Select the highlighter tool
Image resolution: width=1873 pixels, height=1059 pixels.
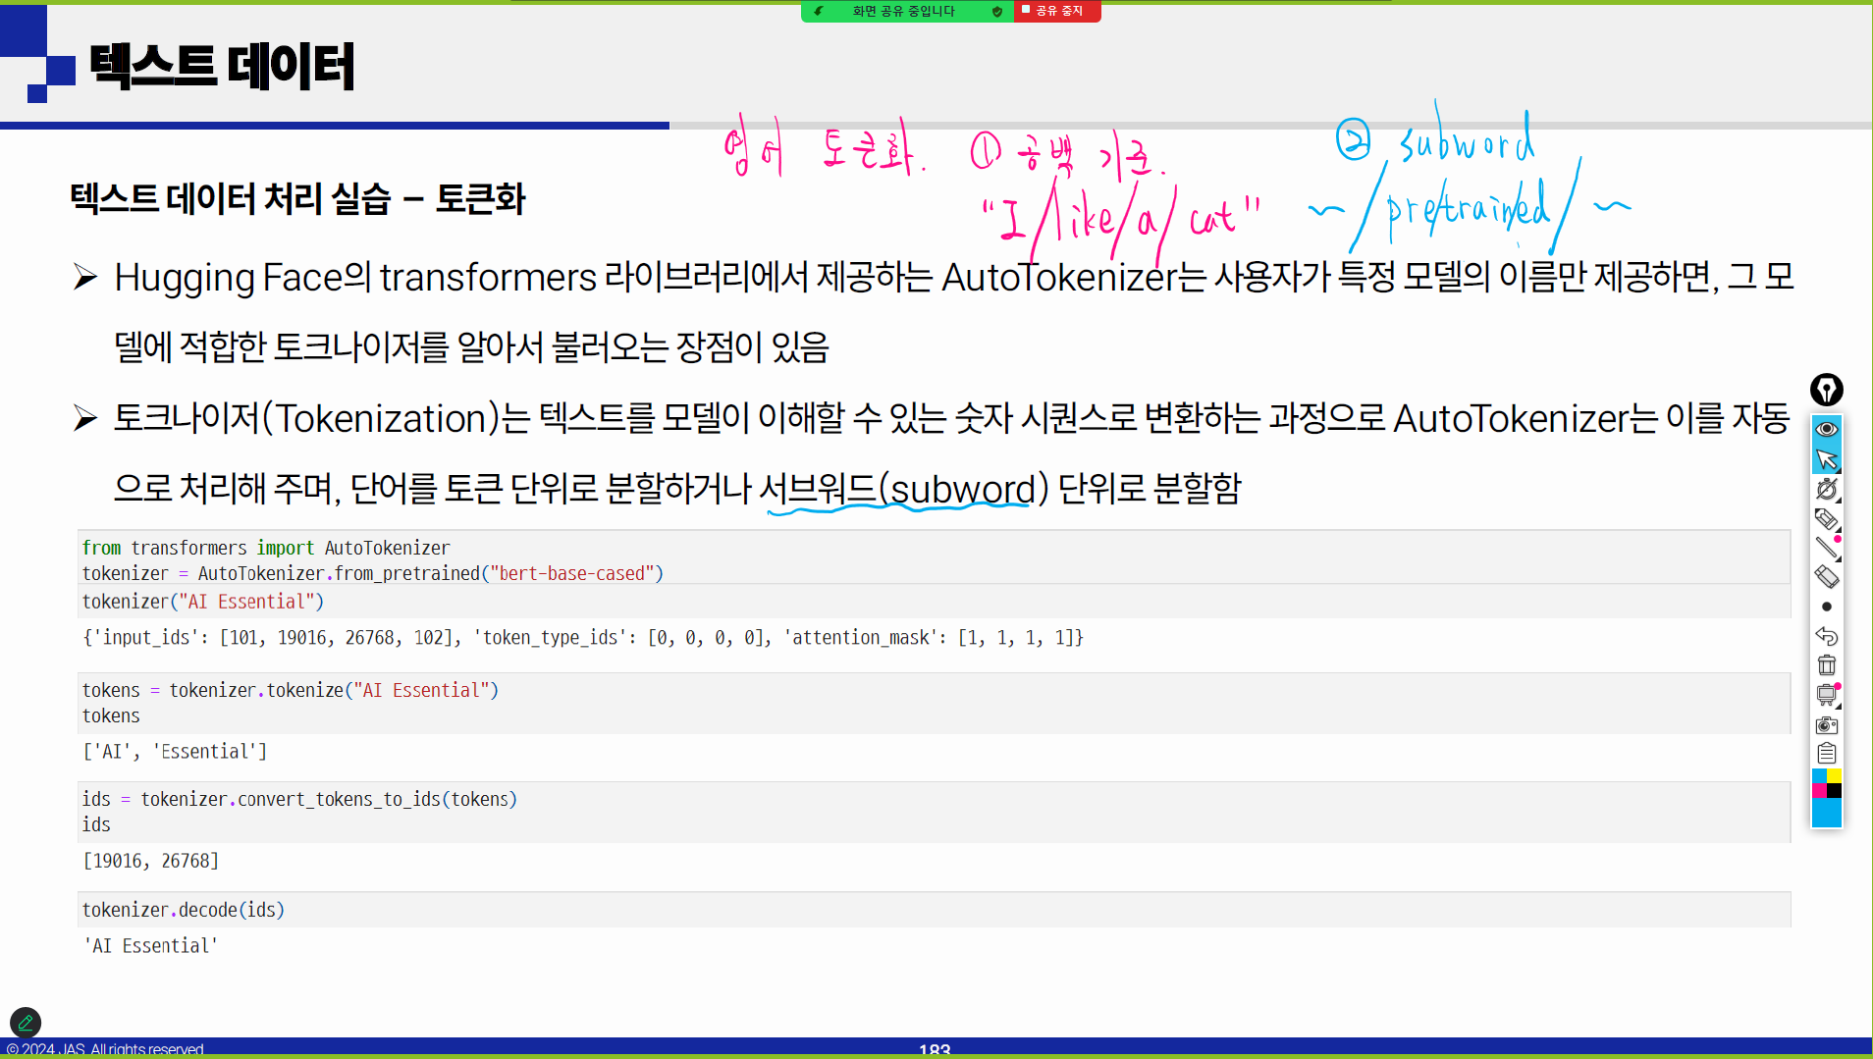pyautogui.click(x=1826, y=518)
